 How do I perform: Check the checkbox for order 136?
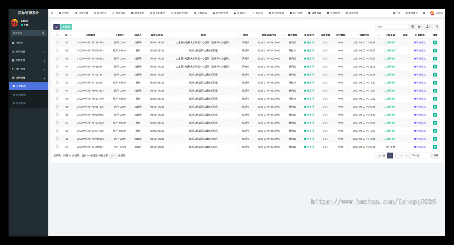tap(57, 131)
